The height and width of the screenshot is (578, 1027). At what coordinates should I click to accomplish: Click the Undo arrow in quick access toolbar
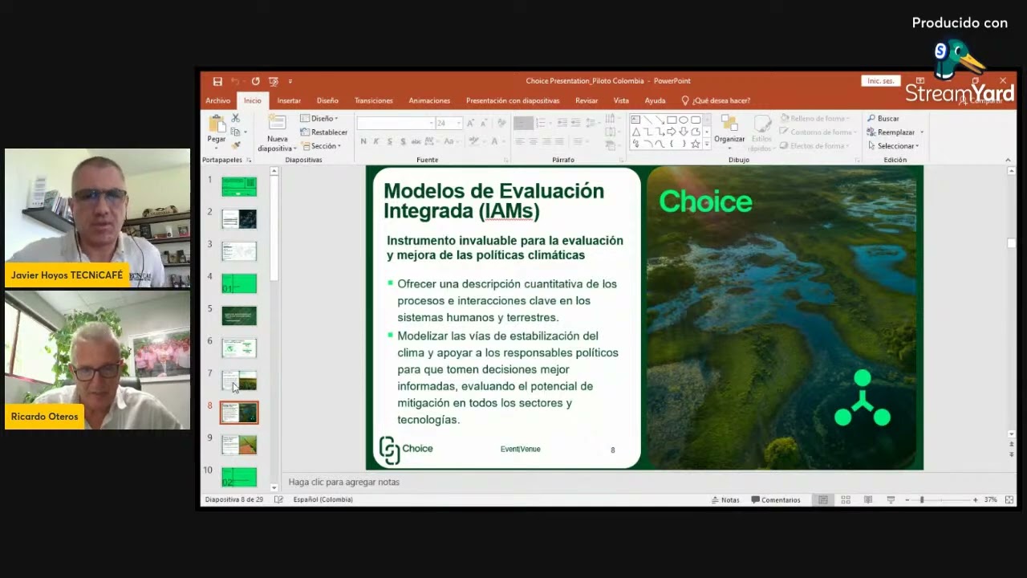click(235, 81)
